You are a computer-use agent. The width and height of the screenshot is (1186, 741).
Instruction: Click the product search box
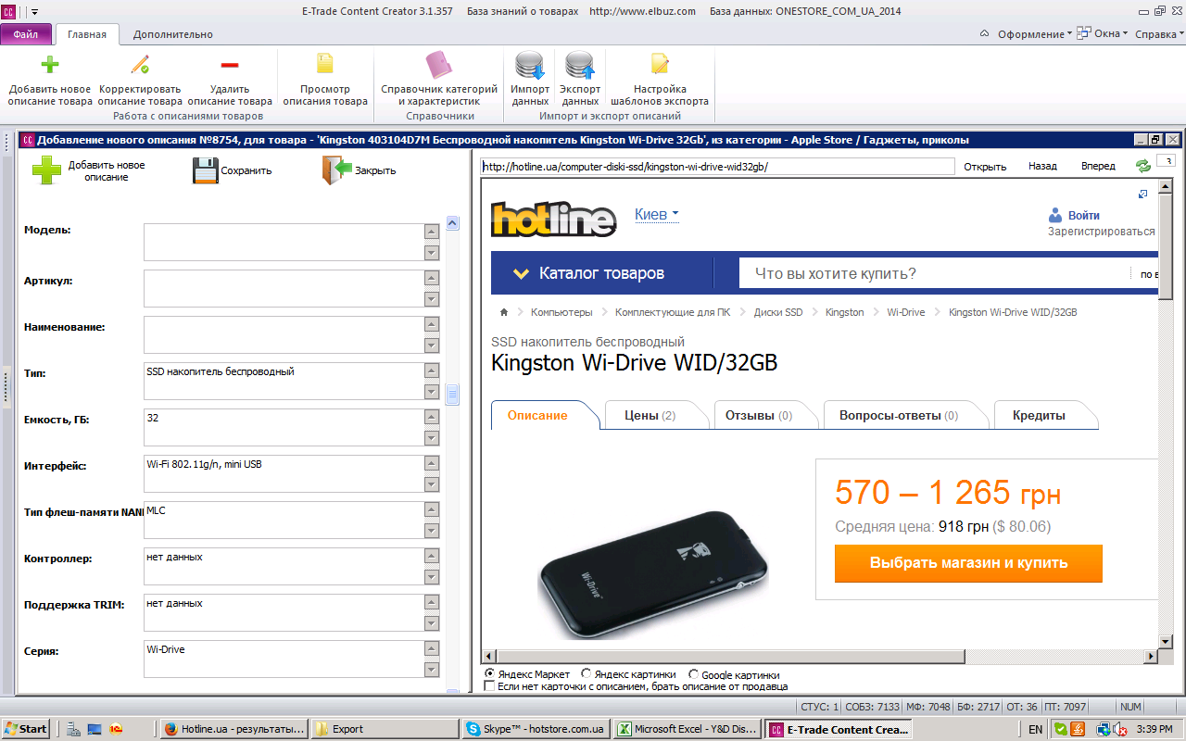[934, 273]
